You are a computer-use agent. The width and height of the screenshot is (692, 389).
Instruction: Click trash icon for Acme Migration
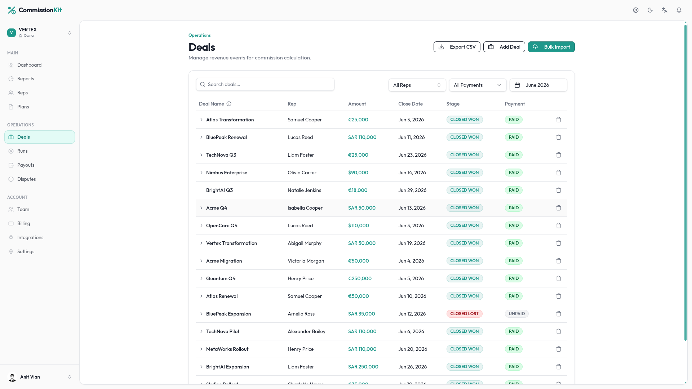click(x=559, y=261)
